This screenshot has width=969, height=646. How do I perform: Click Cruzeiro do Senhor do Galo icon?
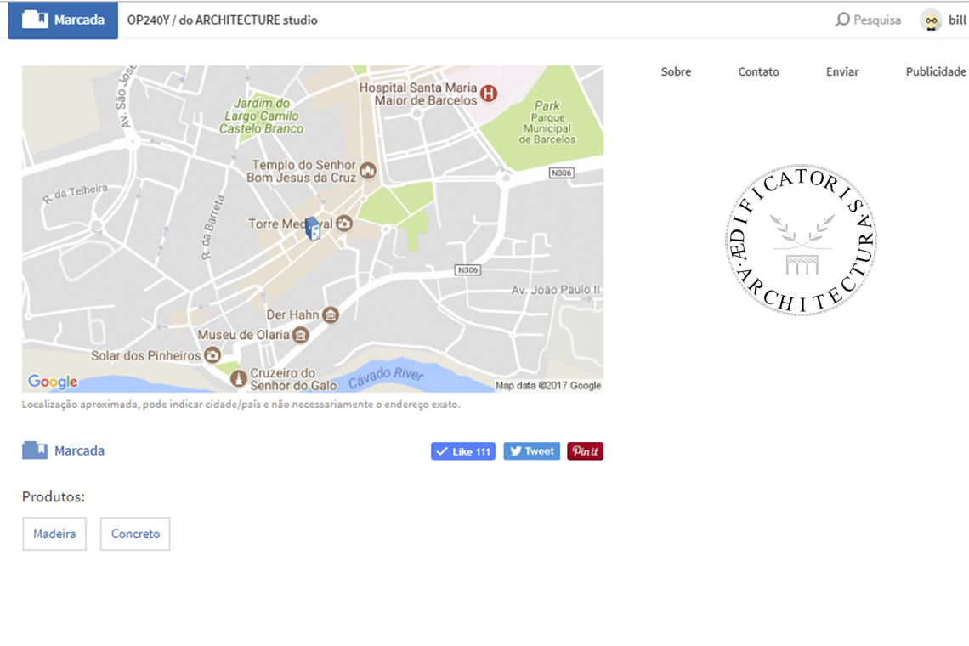[x=239, y=378]
